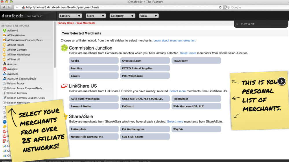289x162 pixels.
Task: Open the Factory dropdown menu
Action: click(70, 16)
